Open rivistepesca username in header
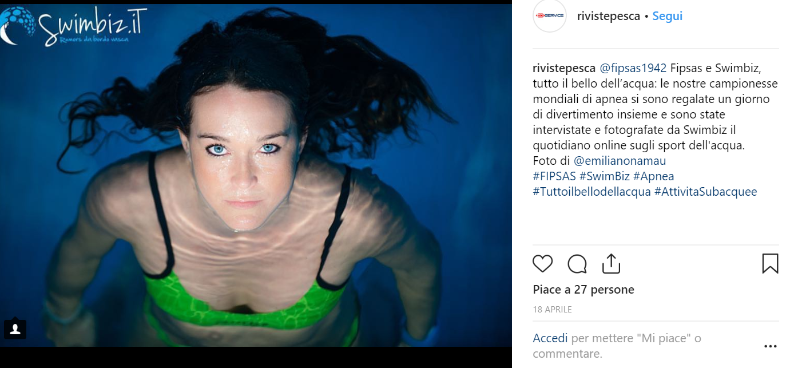 tap(609, 16)
